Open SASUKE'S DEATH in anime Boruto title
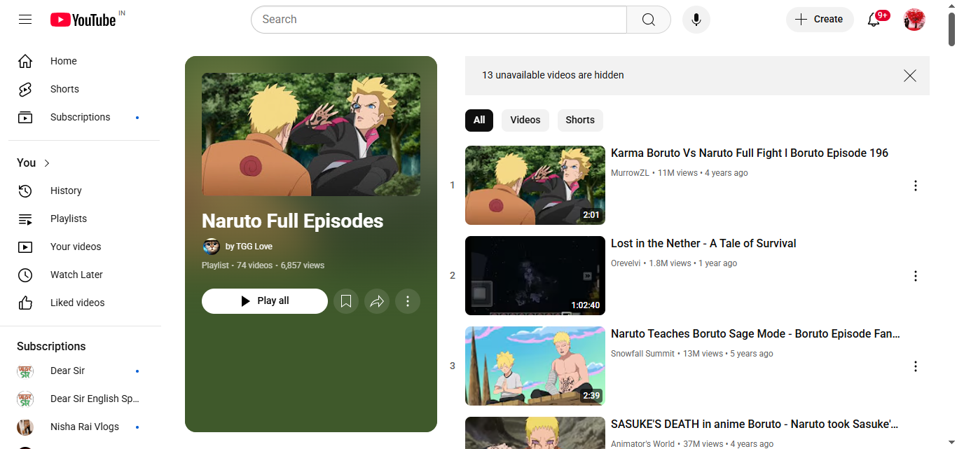The width and height of the screenshot is (957, 449). (x=755, y=424)
